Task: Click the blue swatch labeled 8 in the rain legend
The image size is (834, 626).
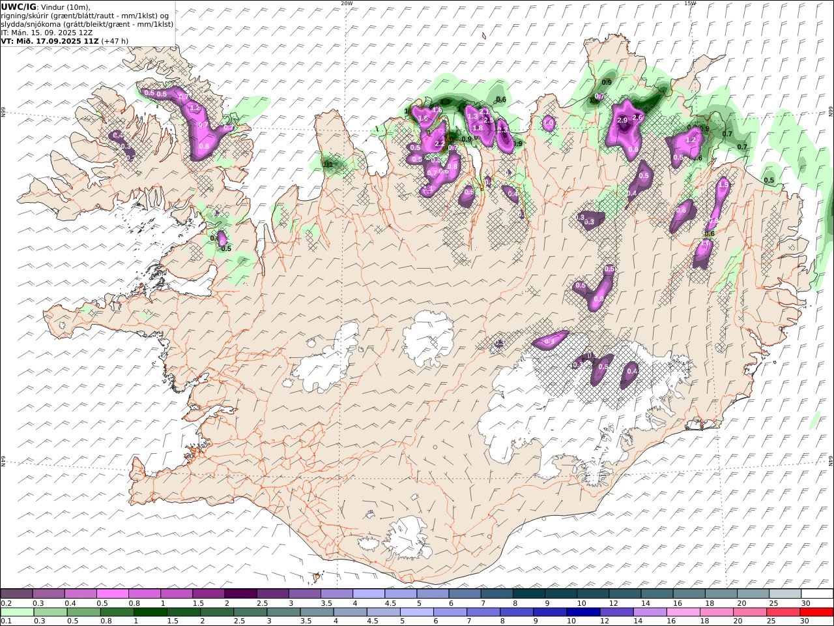Action: (516, 612)
